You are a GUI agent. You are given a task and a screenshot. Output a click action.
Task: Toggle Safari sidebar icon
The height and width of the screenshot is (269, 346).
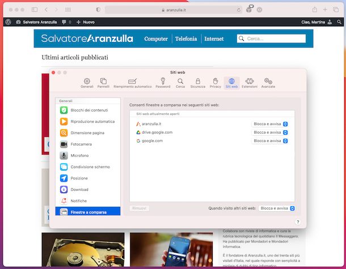click(35, 10)
